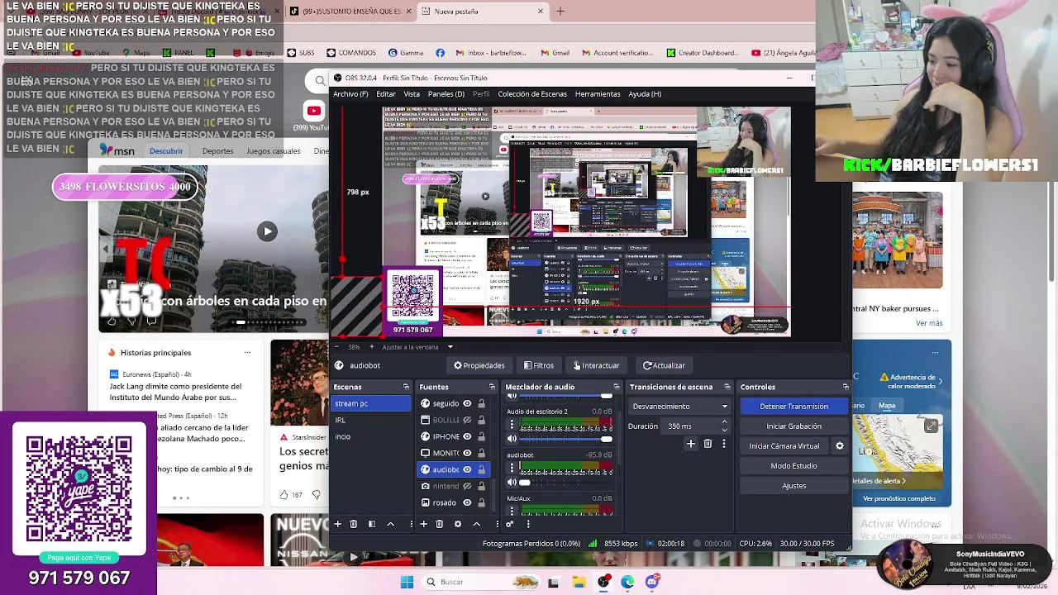This screenshot has height=595, width=1058.
Task: Open source properties gear in Fuentes toolbar
Action: pyautogui.click(x=457, y=524)
